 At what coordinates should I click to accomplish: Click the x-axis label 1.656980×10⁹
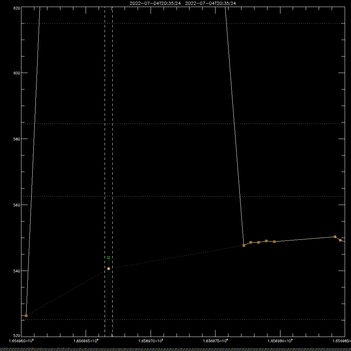[280, 341]
